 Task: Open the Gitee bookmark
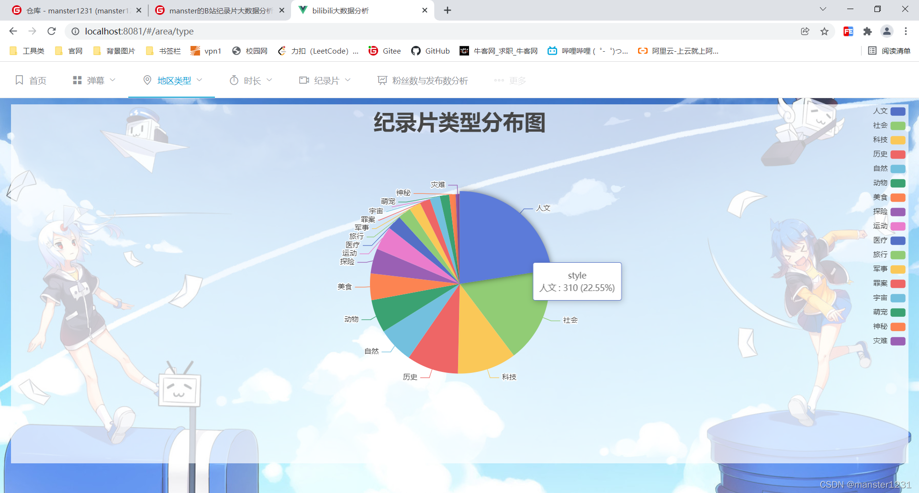coord(385,51)
